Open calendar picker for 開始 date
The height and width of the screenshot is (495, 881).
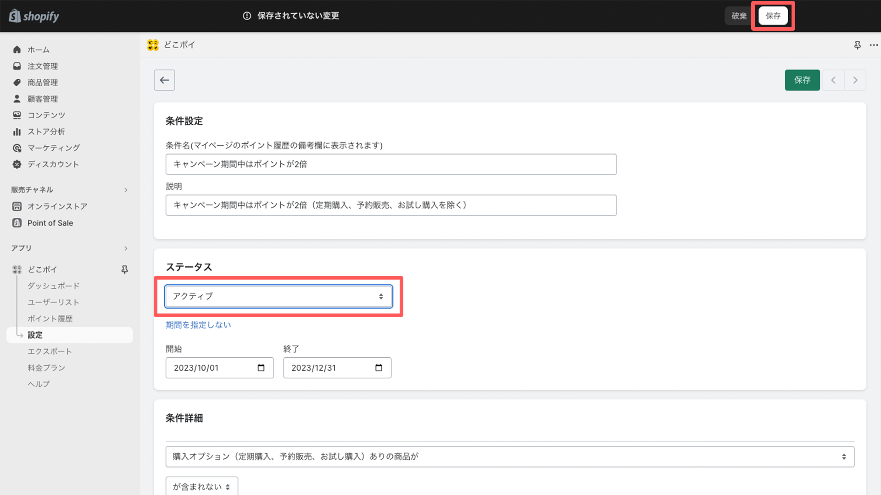pyautogui.click(x=261, y=368)
